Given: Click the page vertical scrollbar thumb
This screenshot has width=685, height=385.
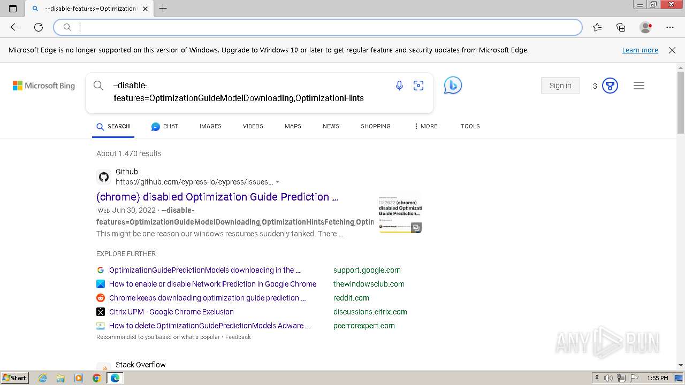Looking at the screenshot, I should (x=681, y=102).
